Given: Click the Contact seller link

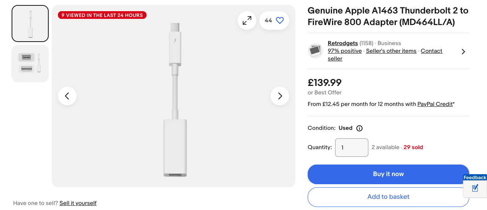Looking at the screenshot, I should 431,51.
